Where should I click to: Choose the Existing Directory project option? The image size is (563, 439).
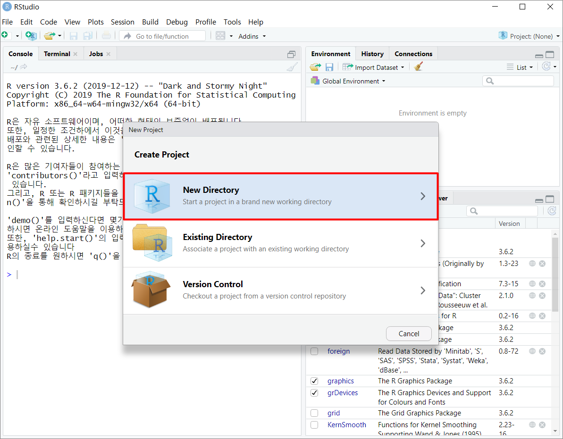point(280,243)
